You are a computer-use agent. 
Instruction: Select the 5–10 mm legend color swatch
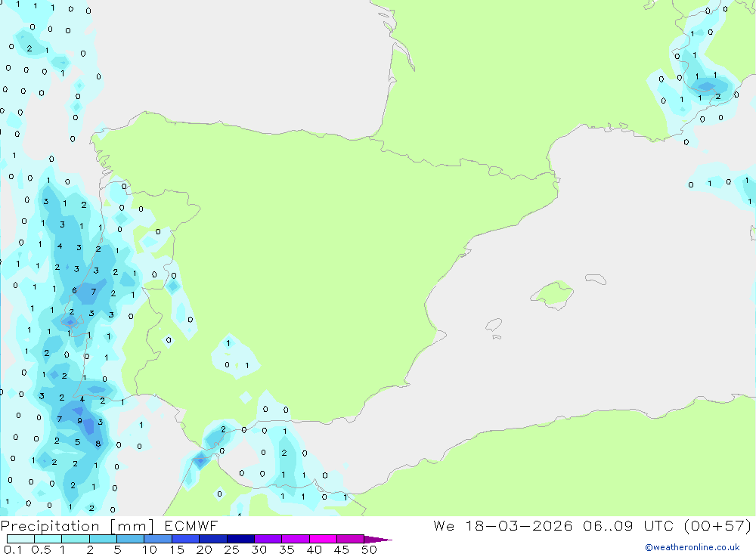point(131,539)
